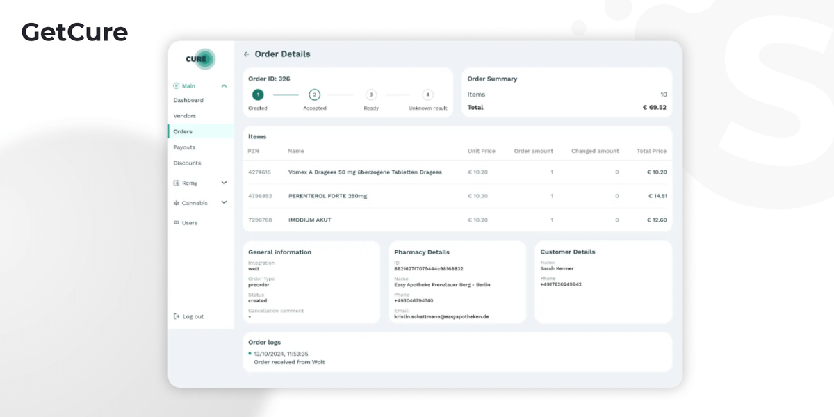
Task: Click the € 69.52 order total
Action: coord(654,108)
